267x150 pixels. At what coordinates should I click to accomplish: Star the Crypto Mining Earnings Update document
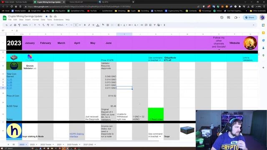[x=46, y=17]
